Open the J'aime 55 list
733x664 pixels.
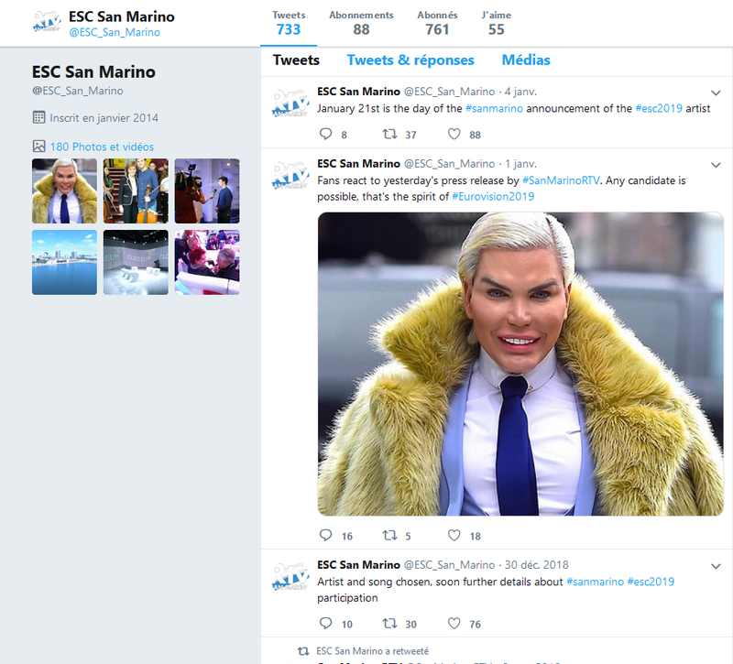pyautogui.click(x=496, y=24)
